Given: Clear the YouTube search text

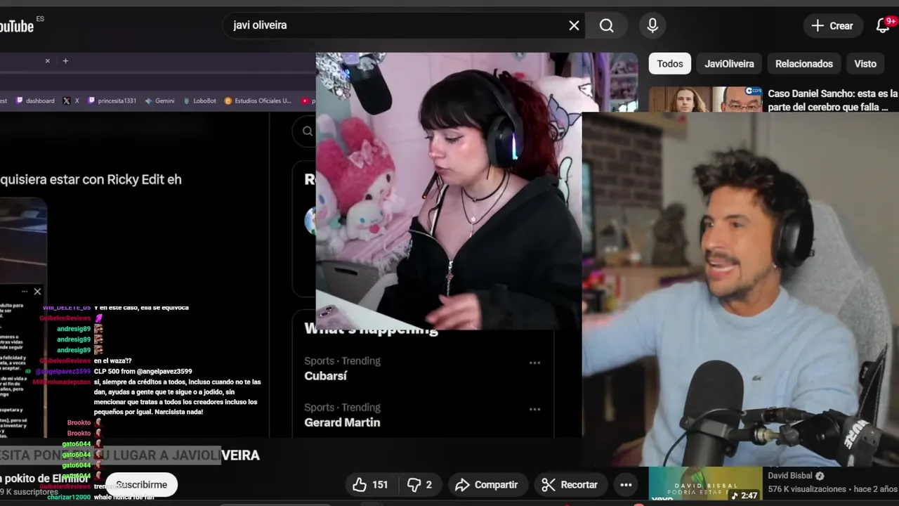Looking at the screenshot, I should tap(574, 25).
